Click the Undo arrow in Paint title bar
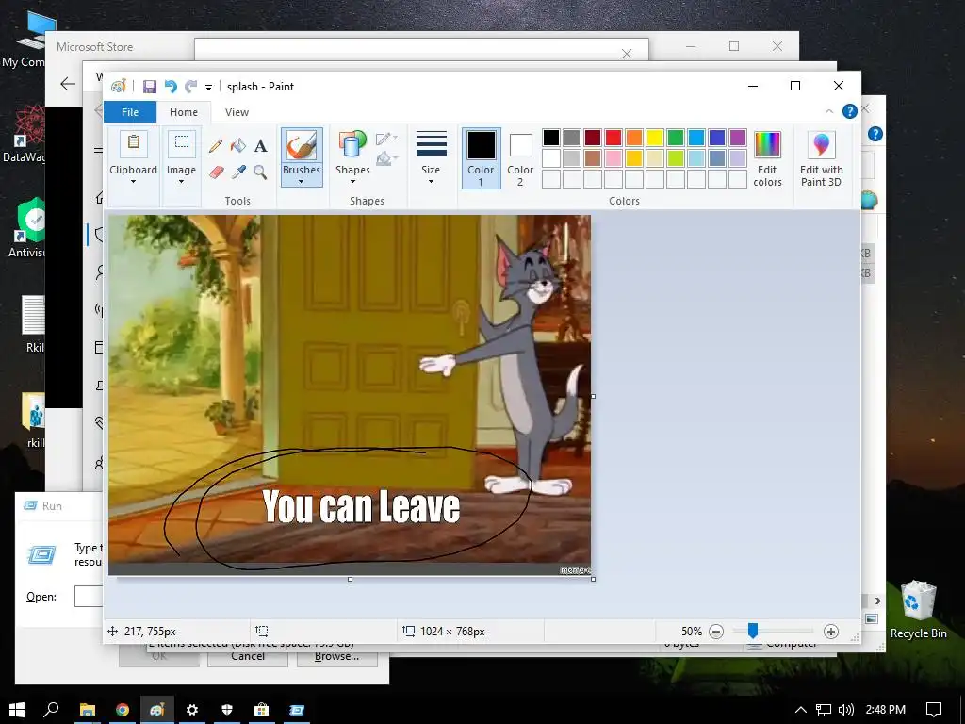Viewport: 965px width, 724px height. coord(171,87)
